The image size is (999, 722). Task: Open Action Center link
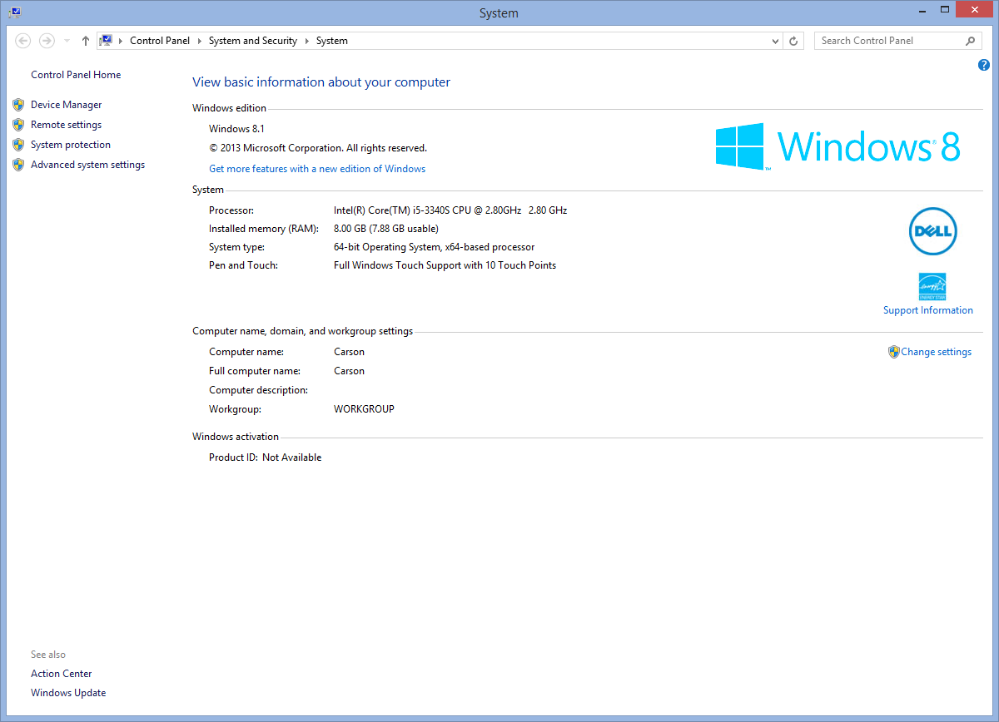[62, 674]
